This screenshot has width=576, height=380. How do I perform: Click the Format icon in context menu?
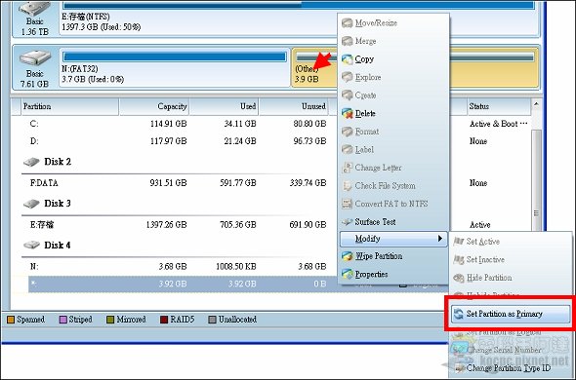[x=348, y=132]
